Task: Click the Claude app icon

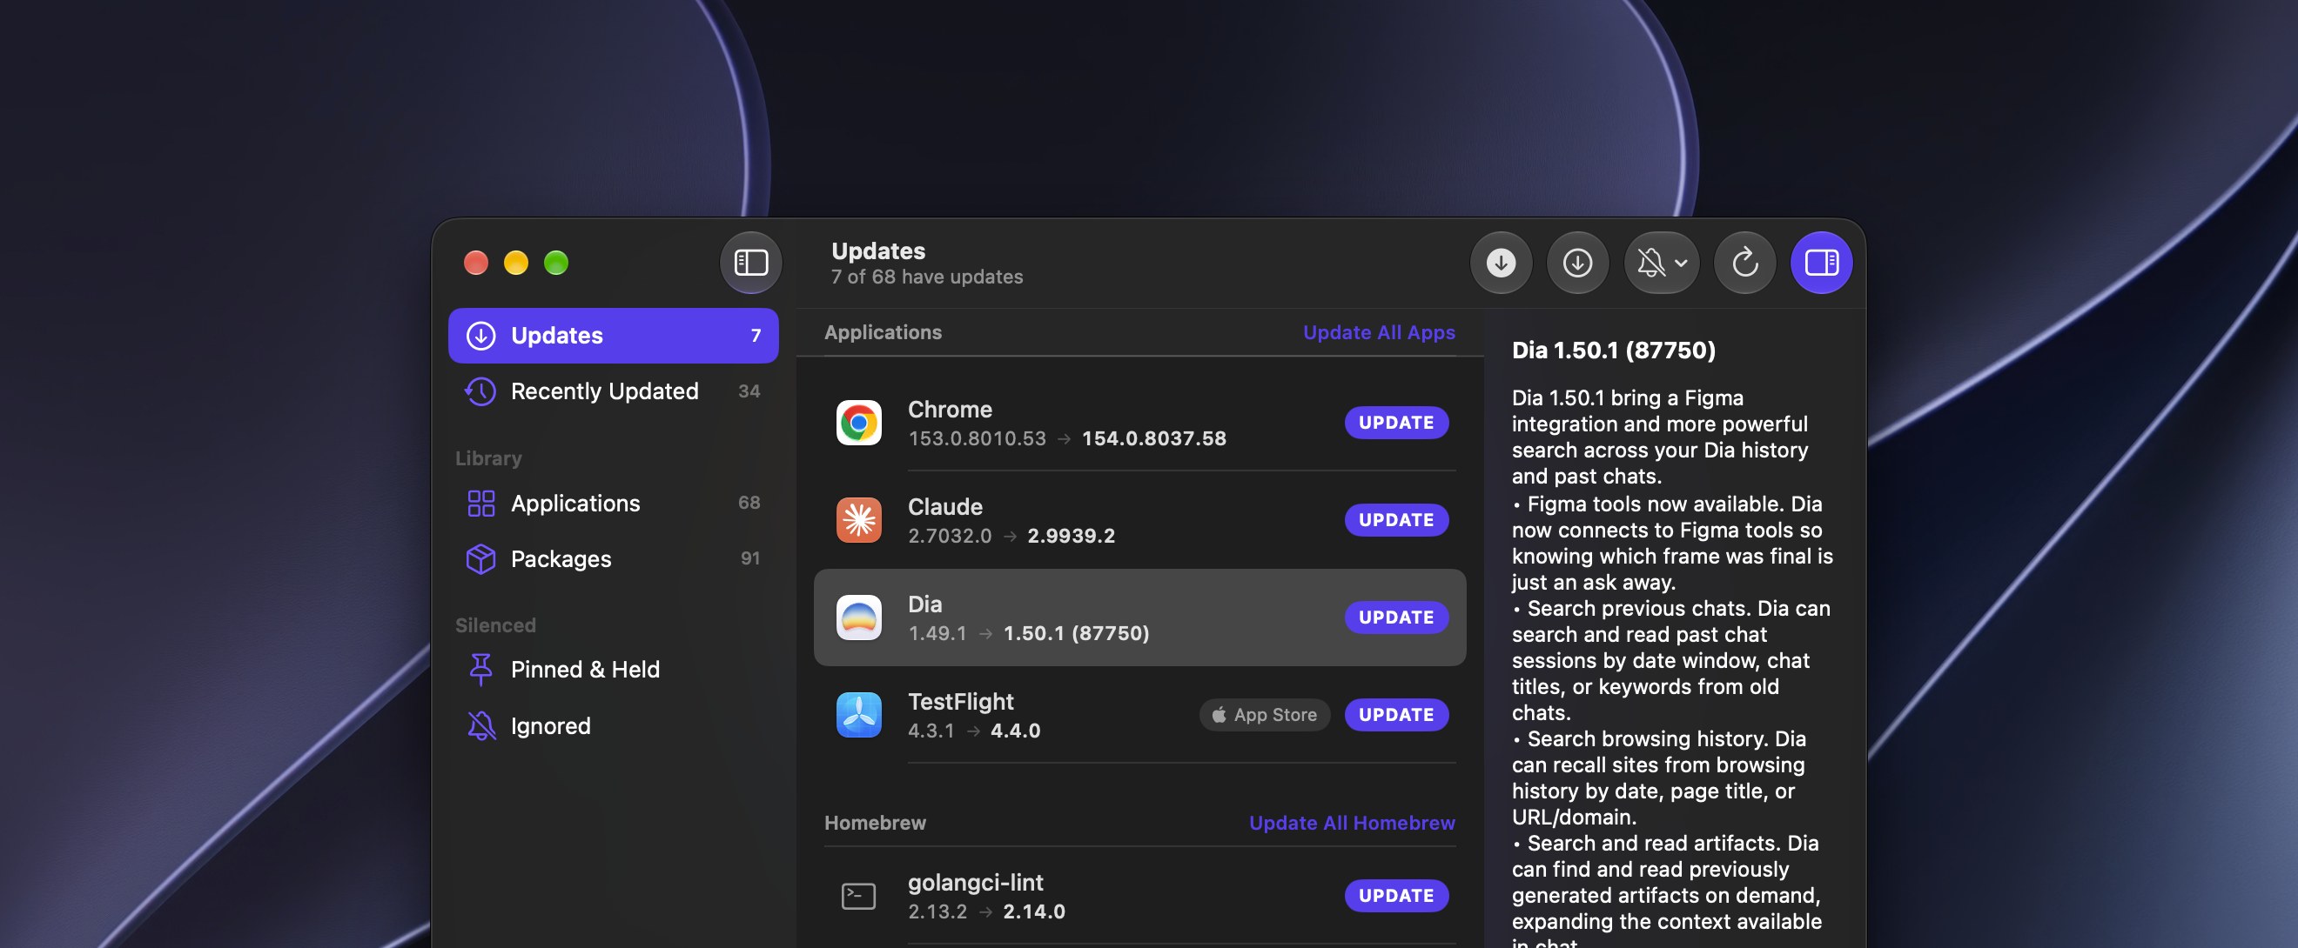Action: click(858, 520)
